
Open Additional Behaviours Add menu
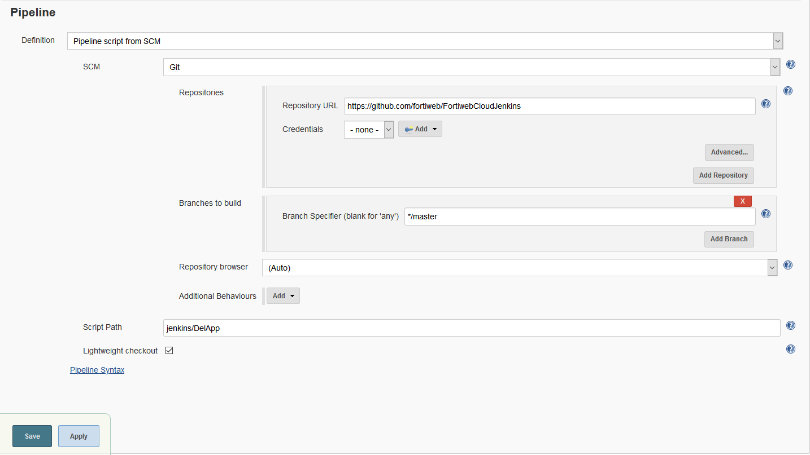click(x=283, y=296)
